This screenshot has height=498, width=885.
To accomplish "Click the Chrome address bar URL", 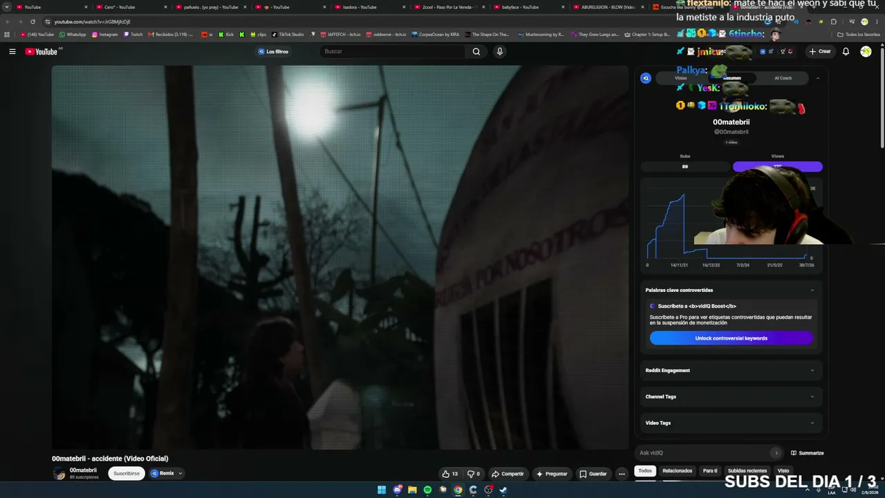I will pos(93,21).
